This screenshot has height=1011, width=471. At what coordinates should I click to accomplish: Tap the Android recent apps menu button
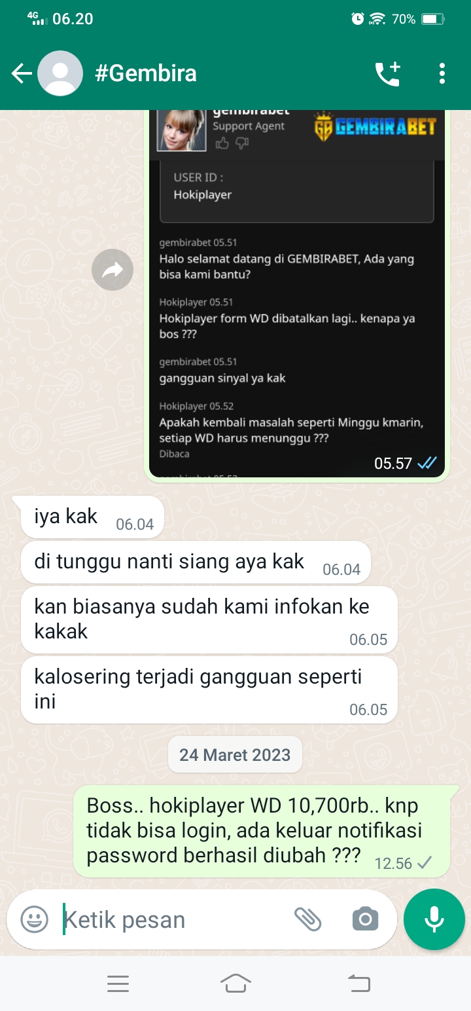coord(118,983)
